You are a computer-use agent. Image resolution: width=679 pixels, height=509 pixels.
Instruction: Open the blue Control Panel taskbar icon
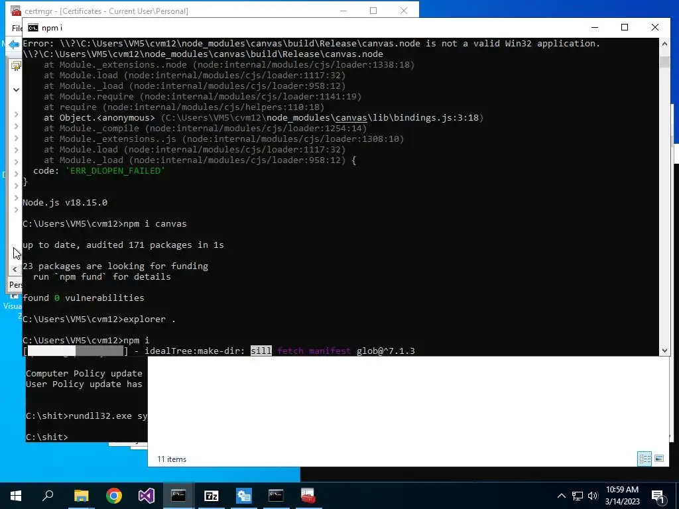point(244,496)
